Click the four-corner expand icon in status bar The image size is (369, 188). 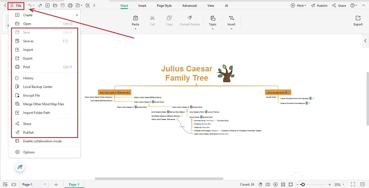click(x=291, y=184)
